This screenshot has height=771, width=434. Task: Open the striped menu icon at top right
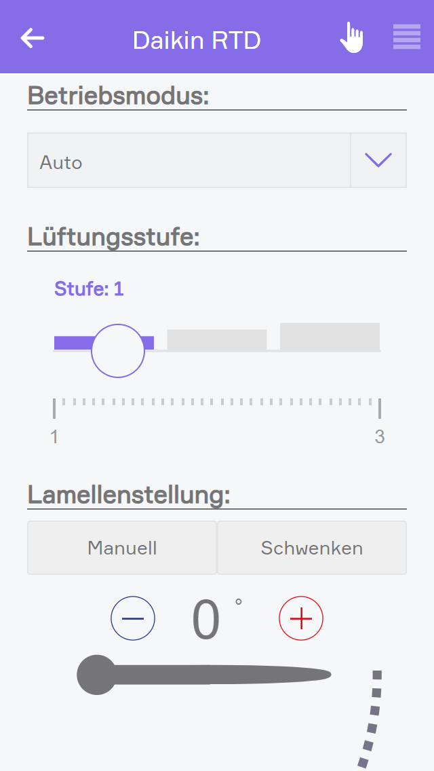coord(406,37)
